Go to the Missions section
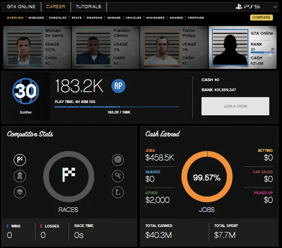The height and width of the screenshot is (248, 282). (36, 18)
